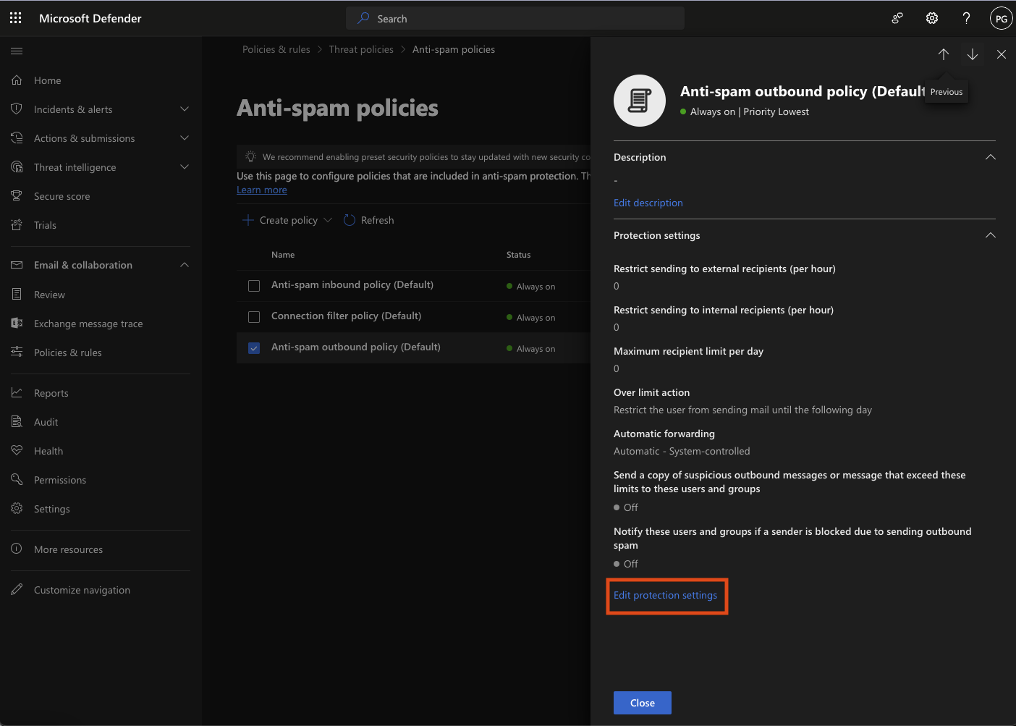This screenshot has width=1016, height=726.
Task: Close the flyout panel with X icon
Action: (x=1002, y=54)
